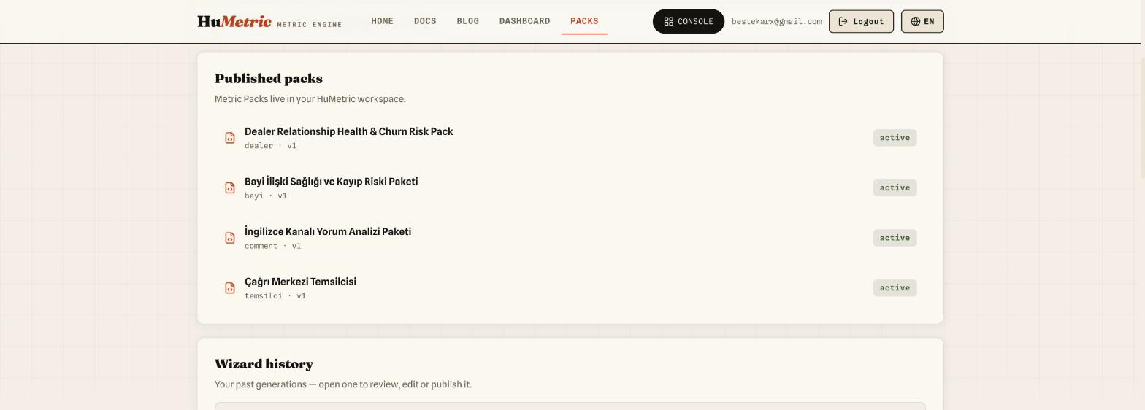This screenshot has width=1145, height=410.
Task: Open the HOME nav item
Action: click(382, 21)
